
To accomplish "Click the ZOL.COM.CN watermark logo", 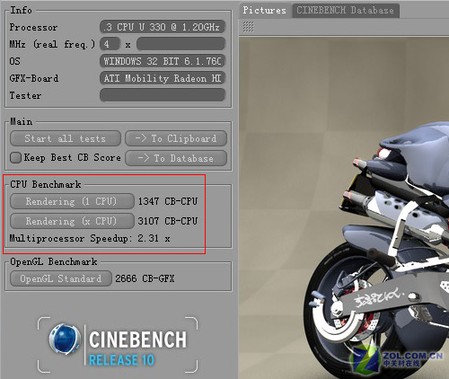I will point(398,359).
